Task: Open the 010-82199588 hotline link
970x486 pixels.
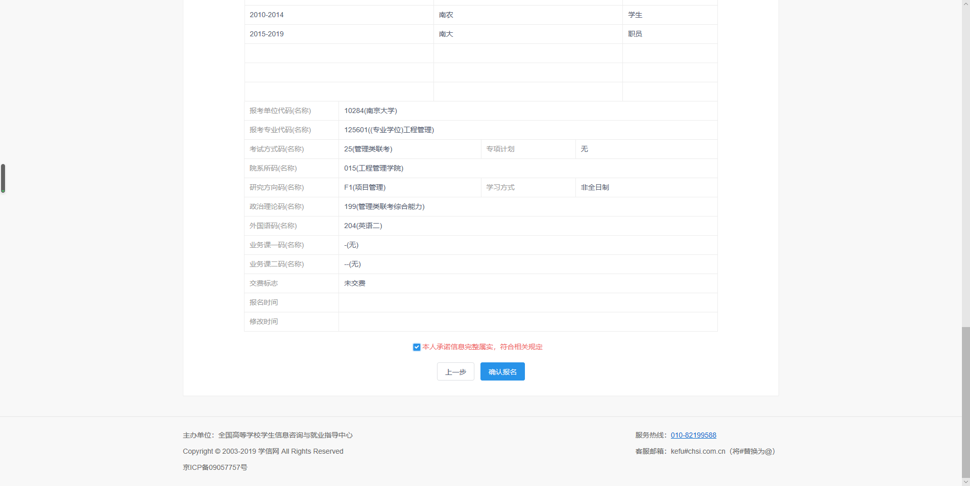Action: [x=693, y=435]
